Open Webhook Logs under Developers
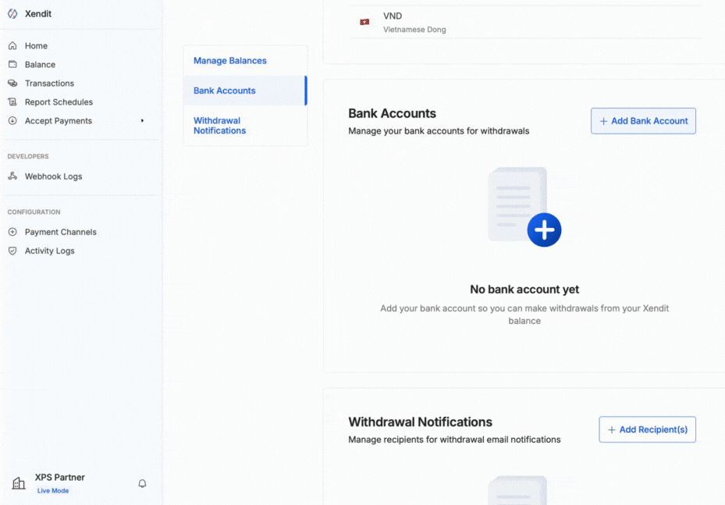 53,176
